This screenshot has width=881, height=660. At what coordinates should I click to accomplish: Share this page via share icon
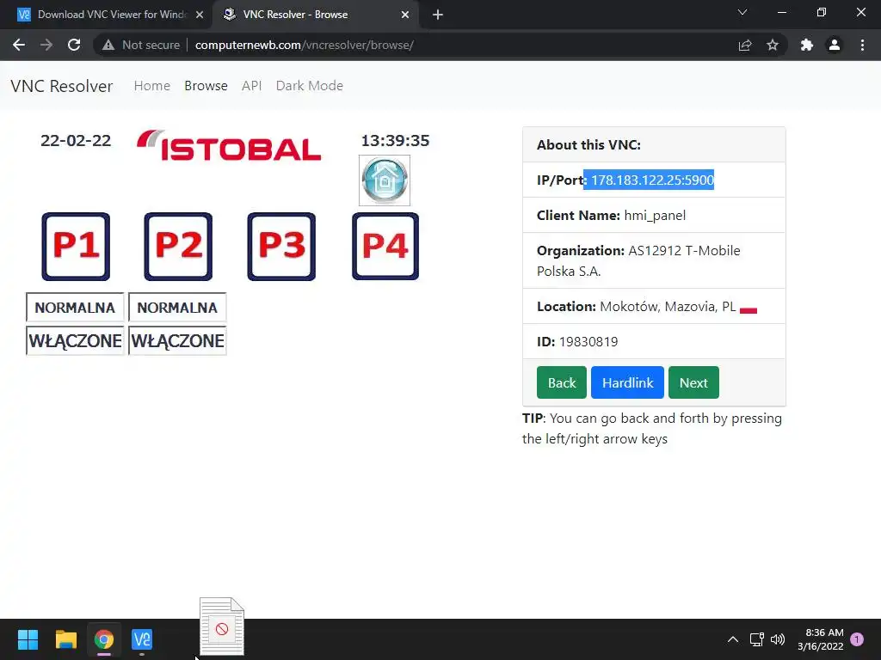[x=745, y=45]
